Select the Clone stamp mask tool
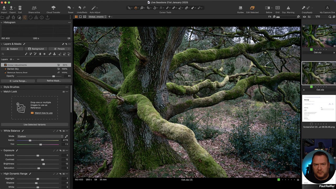Viewport: 336px width, 189px height. point(54,54)
